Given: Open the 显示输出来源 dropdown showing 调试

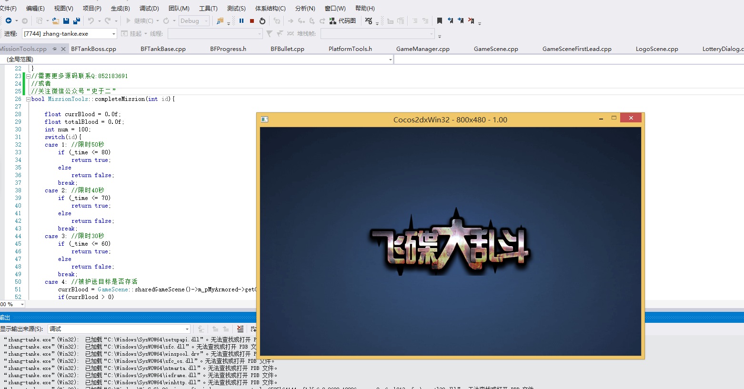Looking at the screenshot, I should pyautogui.click(x=119, y=329).
